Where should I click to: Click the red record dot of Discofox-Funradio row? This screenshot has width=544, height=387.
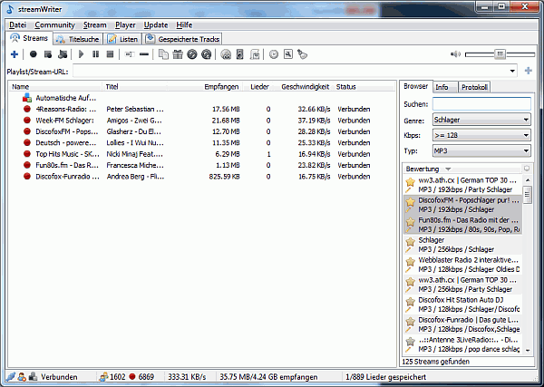(x=27, y=177)
